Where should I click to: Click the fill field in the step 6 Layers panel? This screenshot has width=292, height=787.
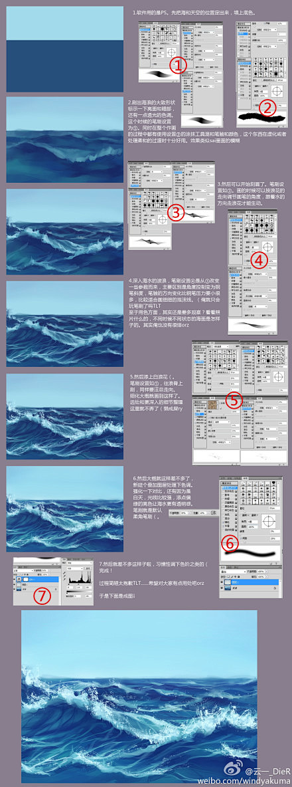[261, 577]
